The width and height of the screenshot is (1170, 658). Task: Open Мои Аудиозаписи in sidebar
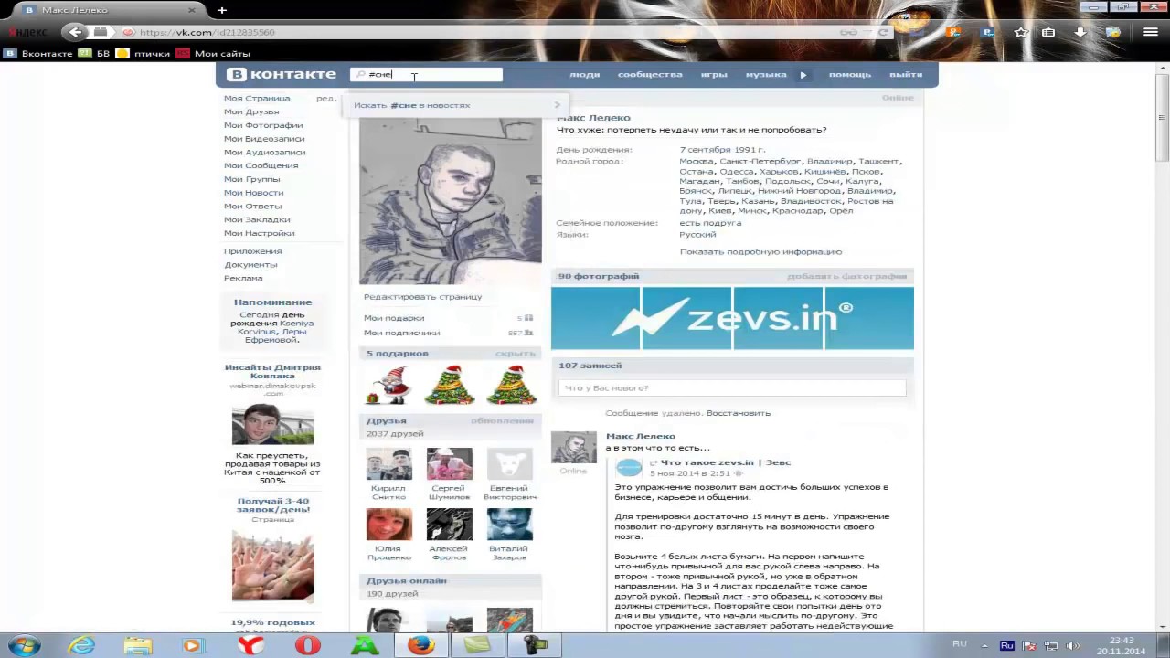click(x=265, y=152)
